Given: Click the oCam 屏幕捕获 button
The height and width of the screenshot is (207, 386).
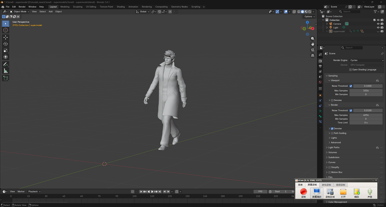Looking at the screenshot, I should [x=317, y=193].
